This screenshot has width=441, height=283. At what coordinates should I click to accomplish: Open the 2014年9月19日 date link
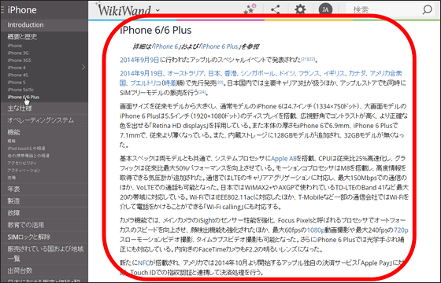(x=141, y=73)
